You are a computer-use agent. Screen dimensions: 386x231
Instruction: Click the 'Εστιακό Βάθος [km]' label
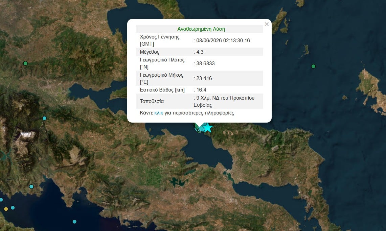(162, 90)
